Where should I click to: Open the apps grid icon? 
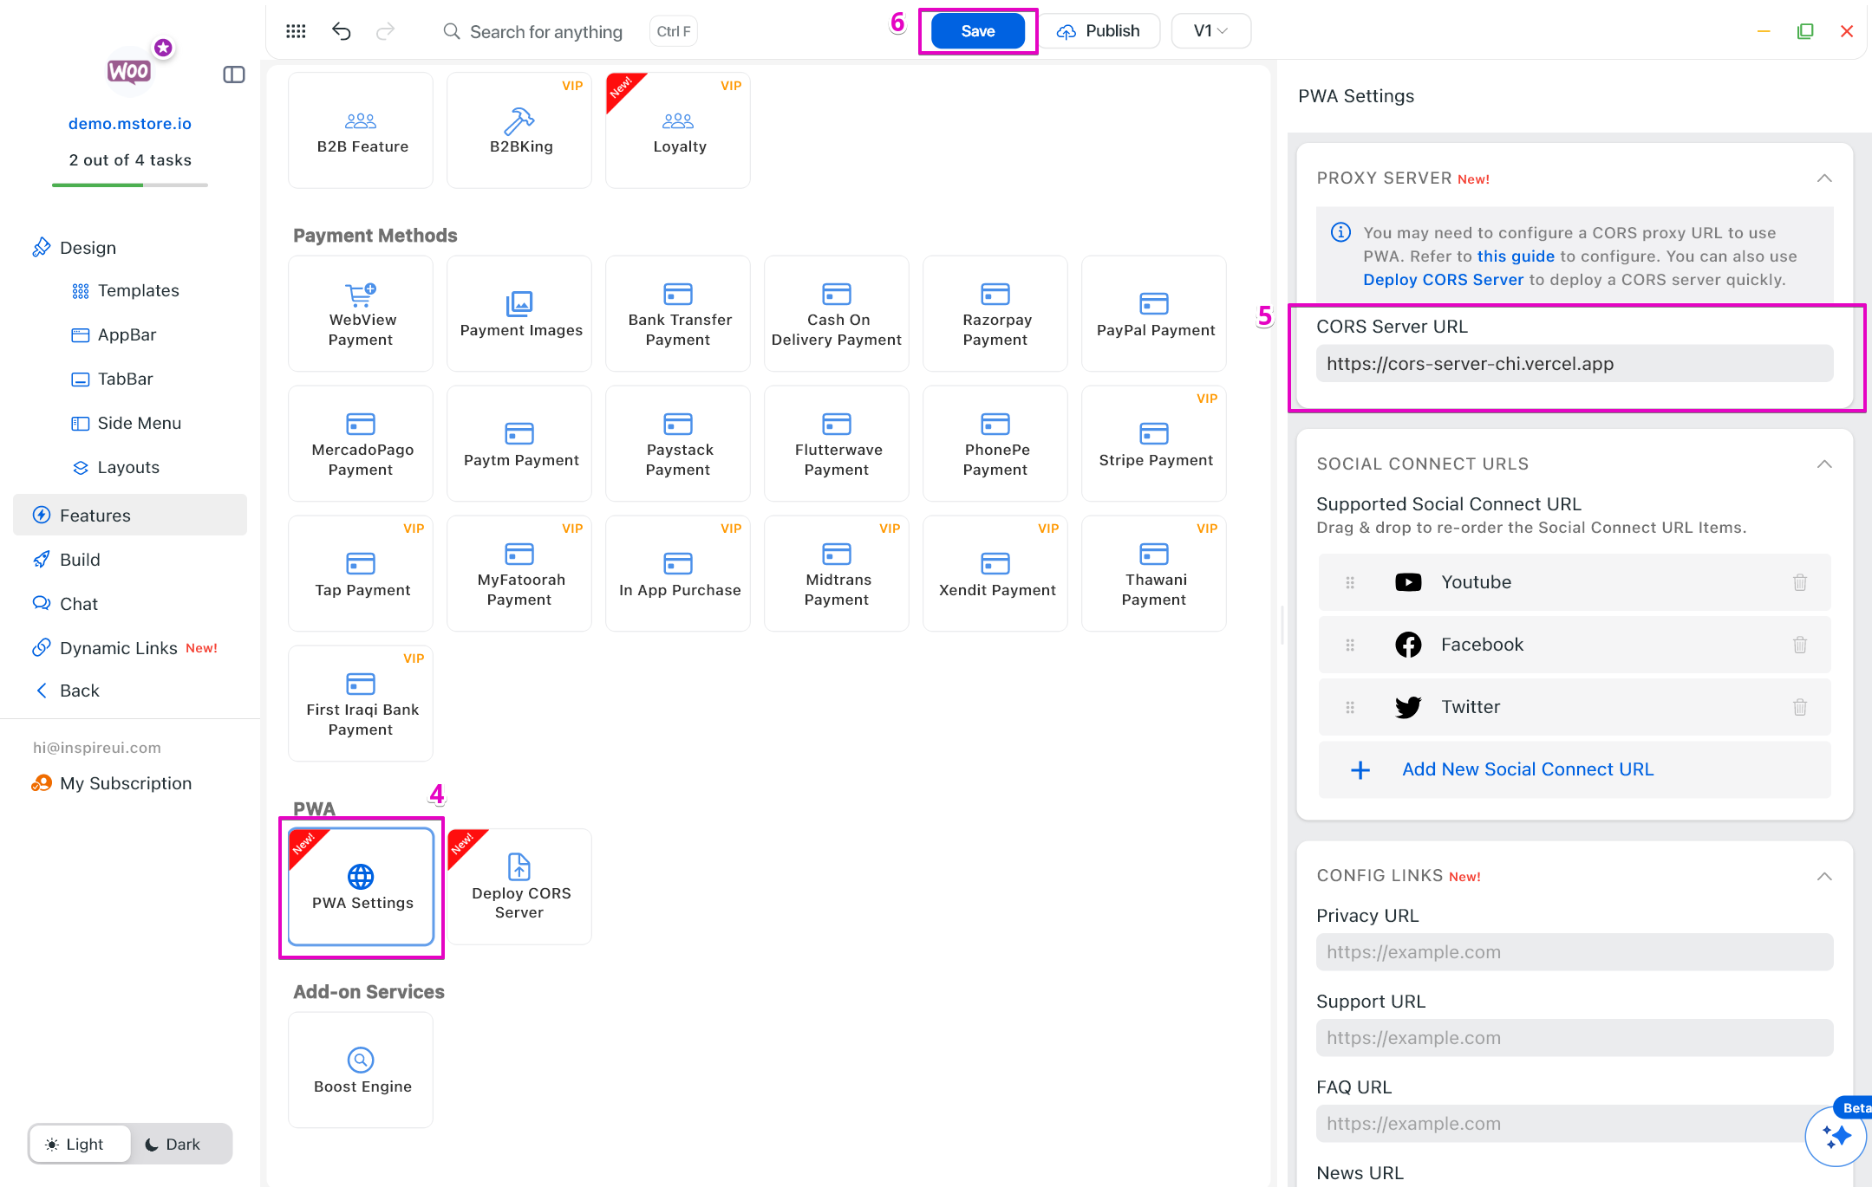pos(296,31)
